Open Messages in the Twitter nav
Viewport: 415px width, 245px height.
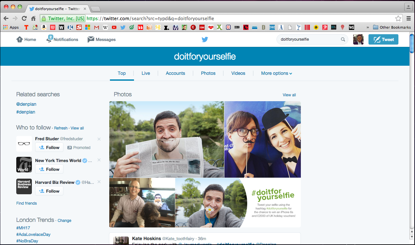point(102,39)
